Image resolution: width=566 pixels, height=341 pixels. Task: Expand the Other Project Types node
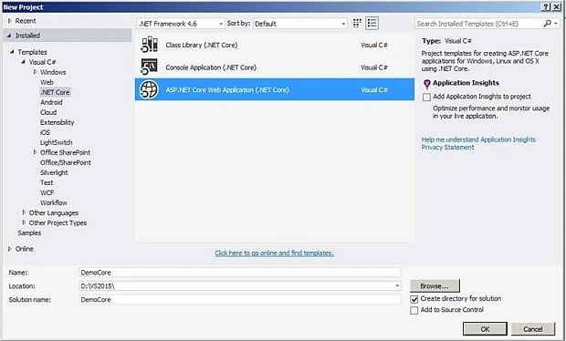tap(24, 222)
